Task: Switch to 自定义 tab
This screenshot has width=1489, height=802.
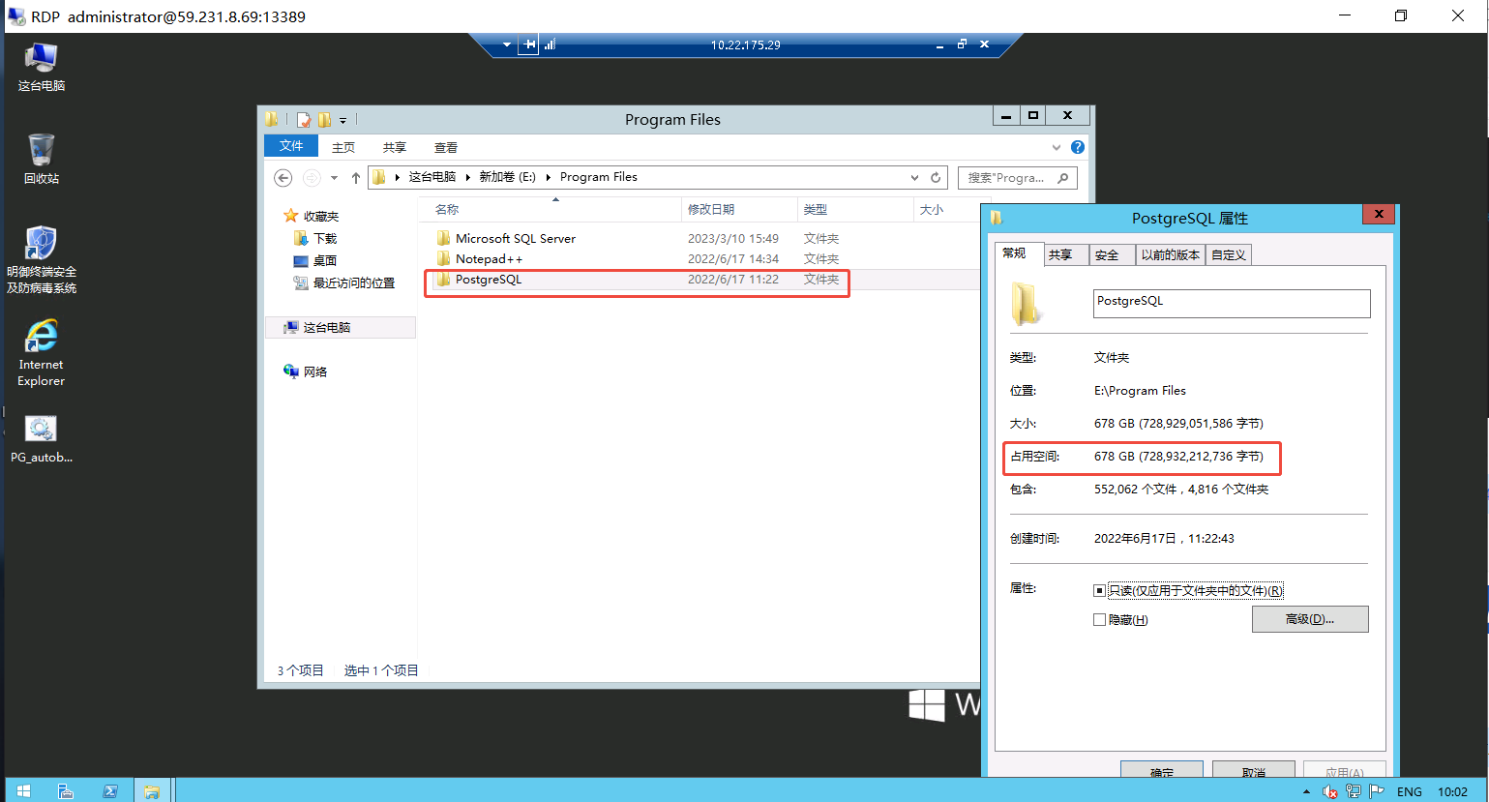Action: pyautogui.click(x=1229, y=254)
